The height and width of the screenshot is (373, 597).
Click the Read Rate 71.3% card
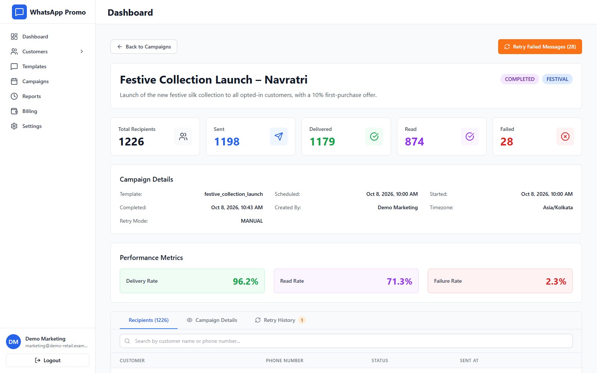tap(346, 281)
